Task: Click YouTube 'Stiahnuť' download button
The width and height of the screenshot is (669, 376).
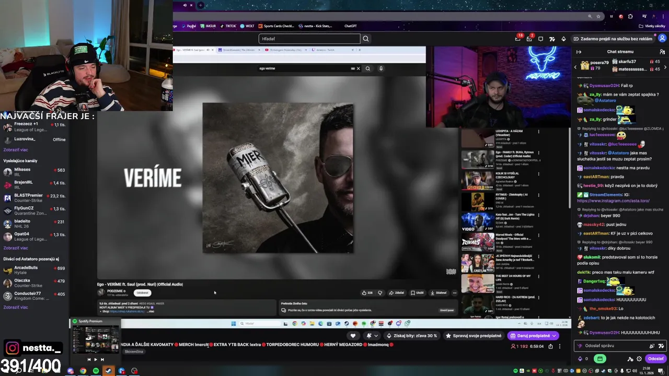Action: click(439, 293)
